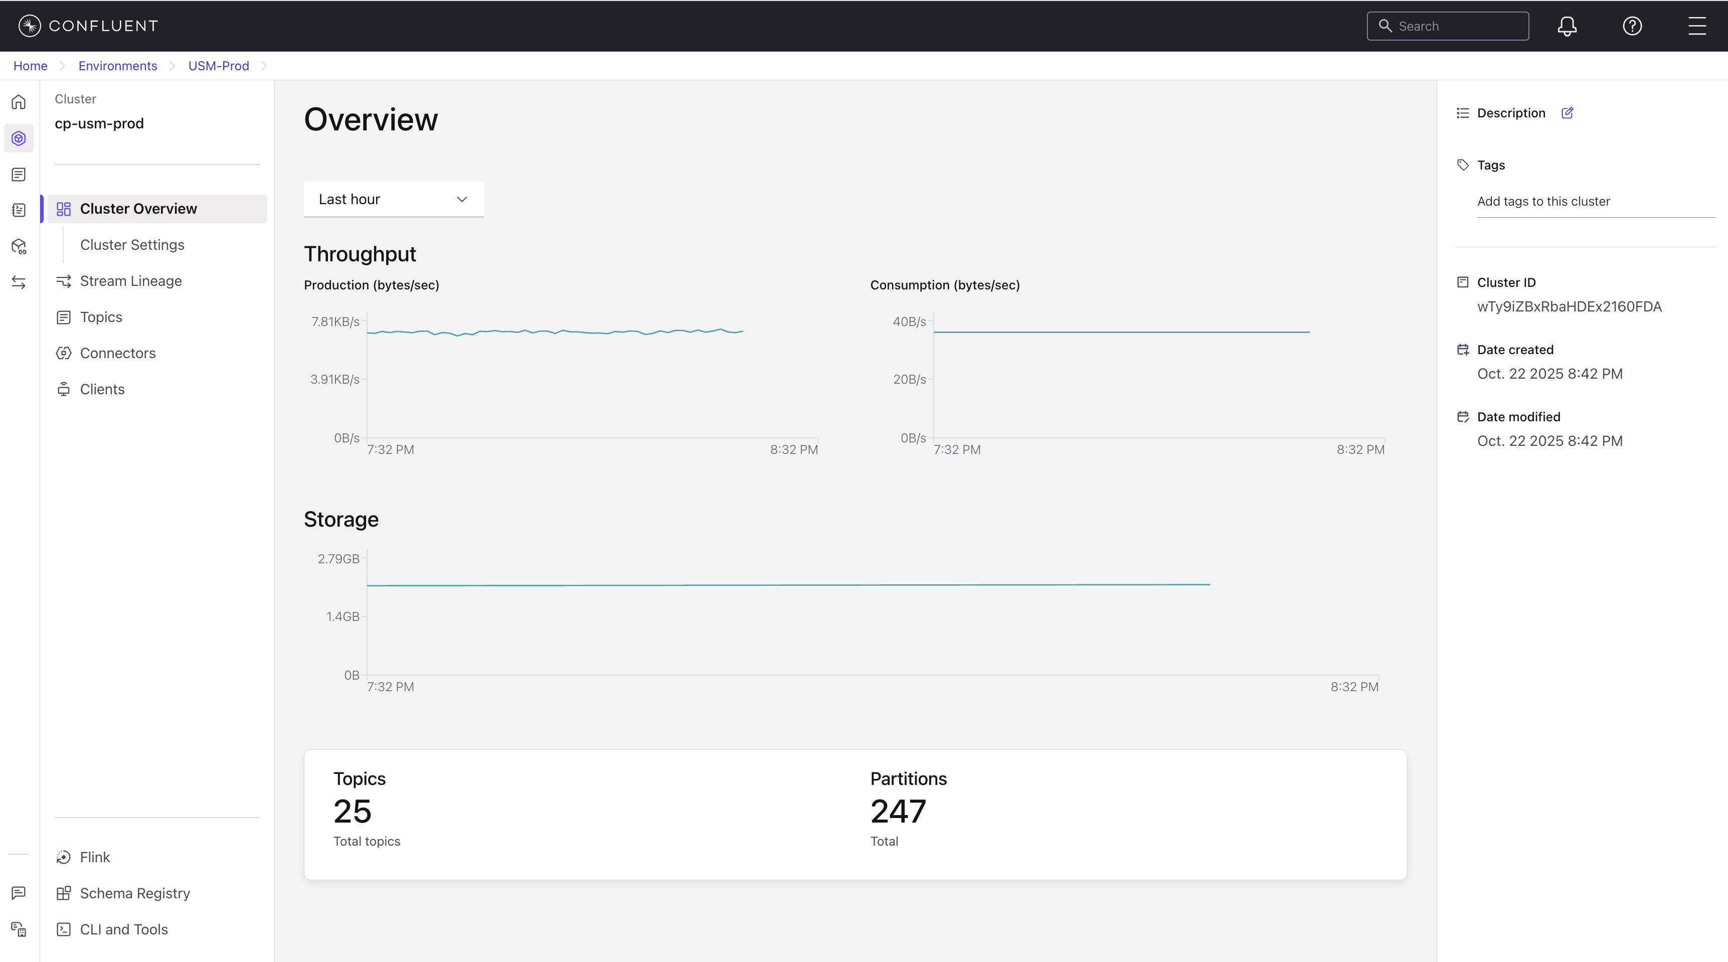Select Topics in the cluster menu
Image resolution: width=1728 pixels, height=962 pixels.
[101, 317]
